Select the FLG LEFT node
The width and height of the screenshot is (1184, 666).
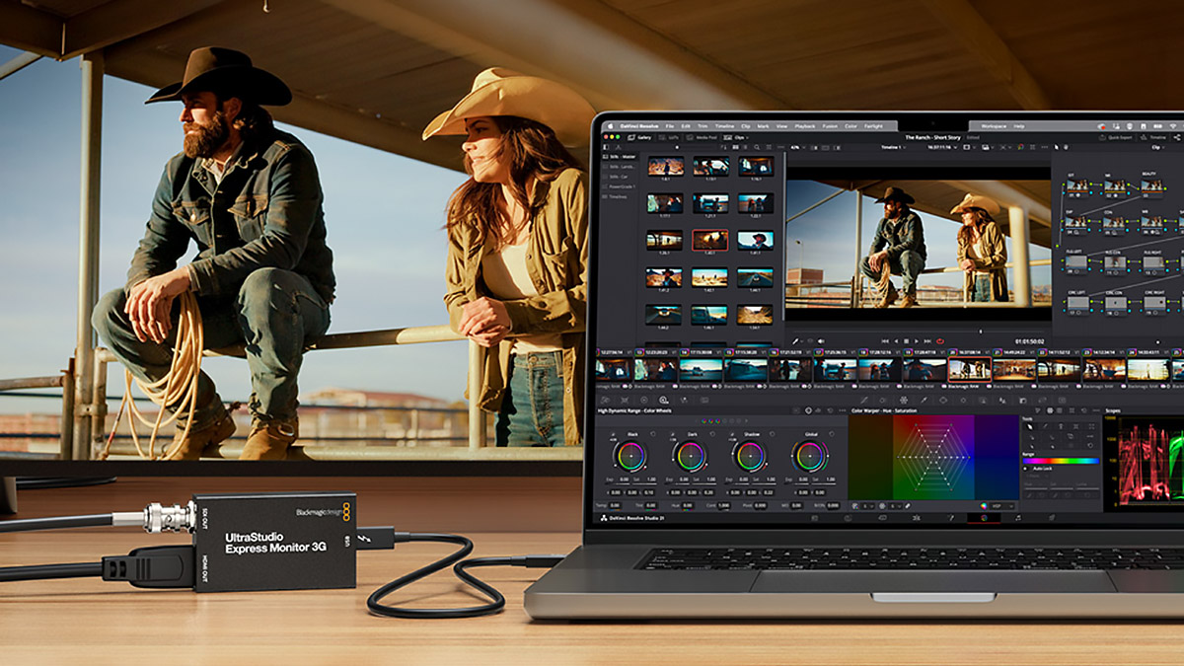pos(1076,264)
